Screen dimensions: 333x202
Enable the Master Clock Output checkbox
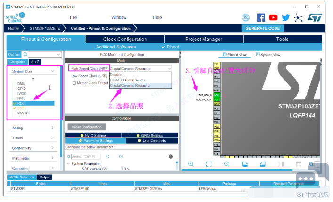(x=74, y=83)
